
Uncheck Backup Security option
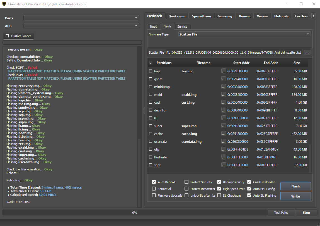coord(219,182)
